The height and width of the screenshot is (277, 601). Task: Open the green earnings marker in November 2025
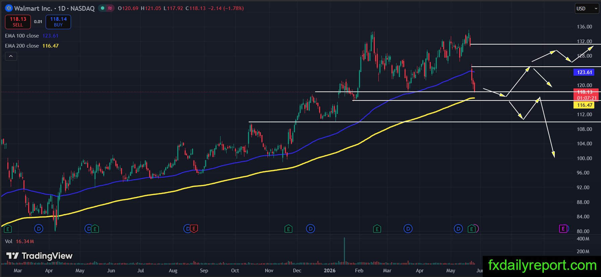tap(288, 229)
